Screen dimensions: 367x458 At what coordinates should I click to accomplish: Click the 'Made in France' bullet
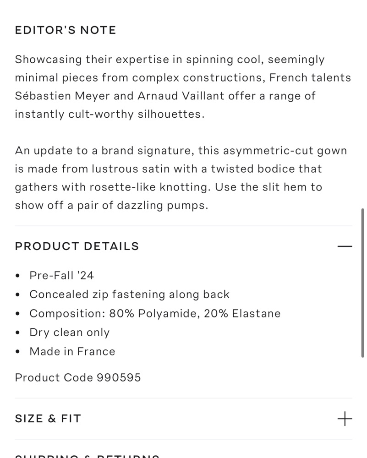(x=72, y=351)
